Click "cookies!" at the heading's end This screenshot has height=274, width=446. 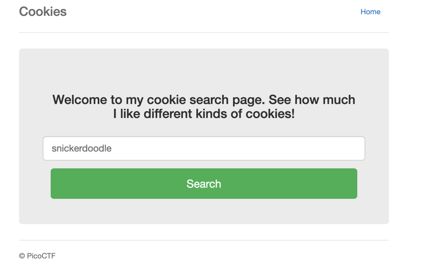(x=270, y=114)
